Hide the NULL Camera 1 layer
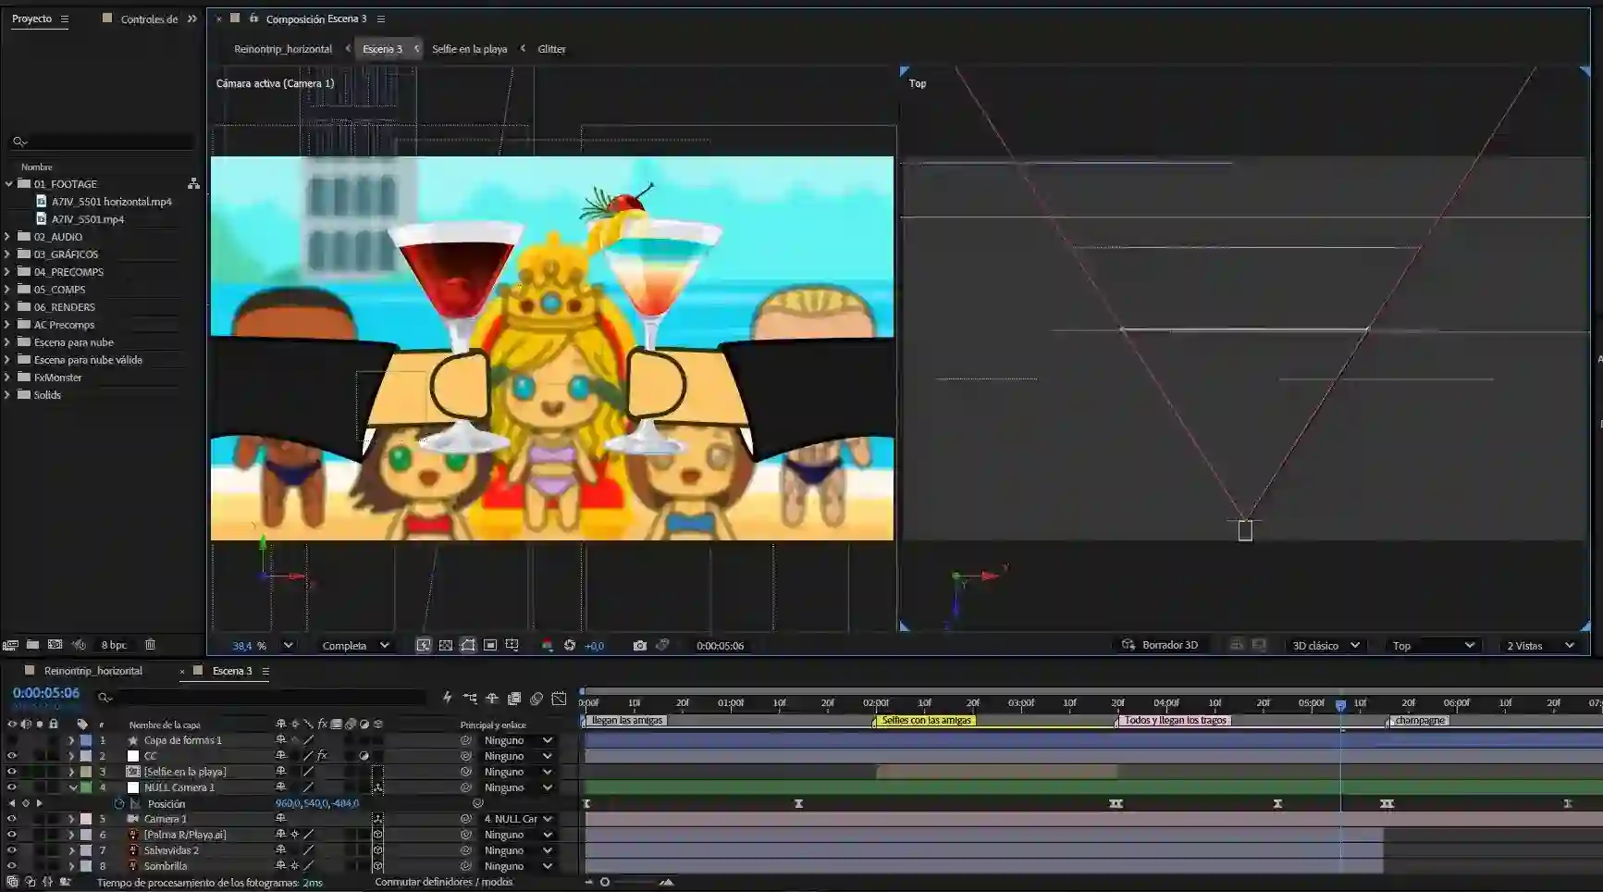The image size is (1603, 892). [12, 787]
